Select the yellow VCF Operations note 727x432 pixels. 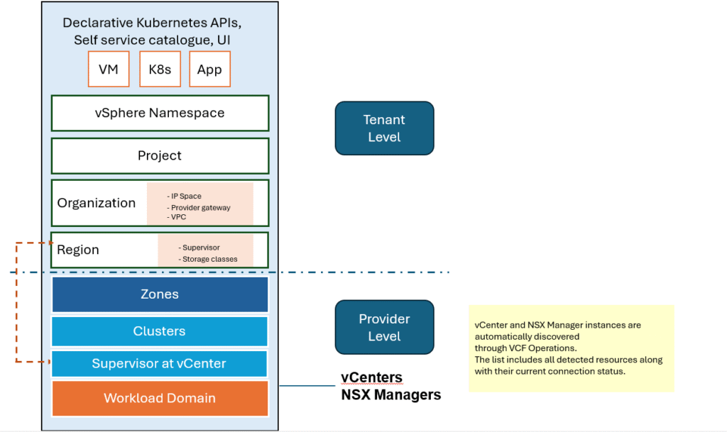(x=570, y=348)
